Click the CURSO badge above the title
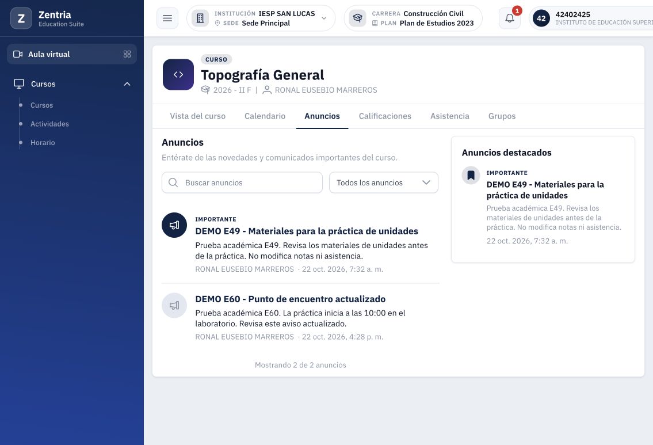This screenshot has height=445, width=653. pyautogui.click(x=216, y=60)
